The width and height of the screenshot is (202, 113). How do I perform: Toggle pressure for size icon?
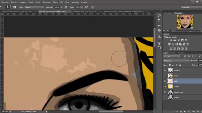point(92,7)
